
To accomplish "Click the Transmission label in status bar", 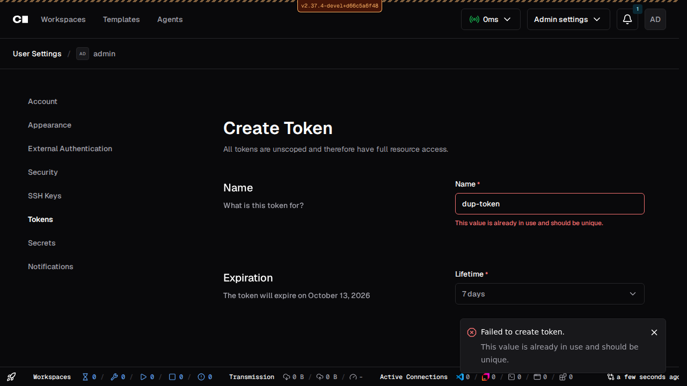I will click(252, 377).
